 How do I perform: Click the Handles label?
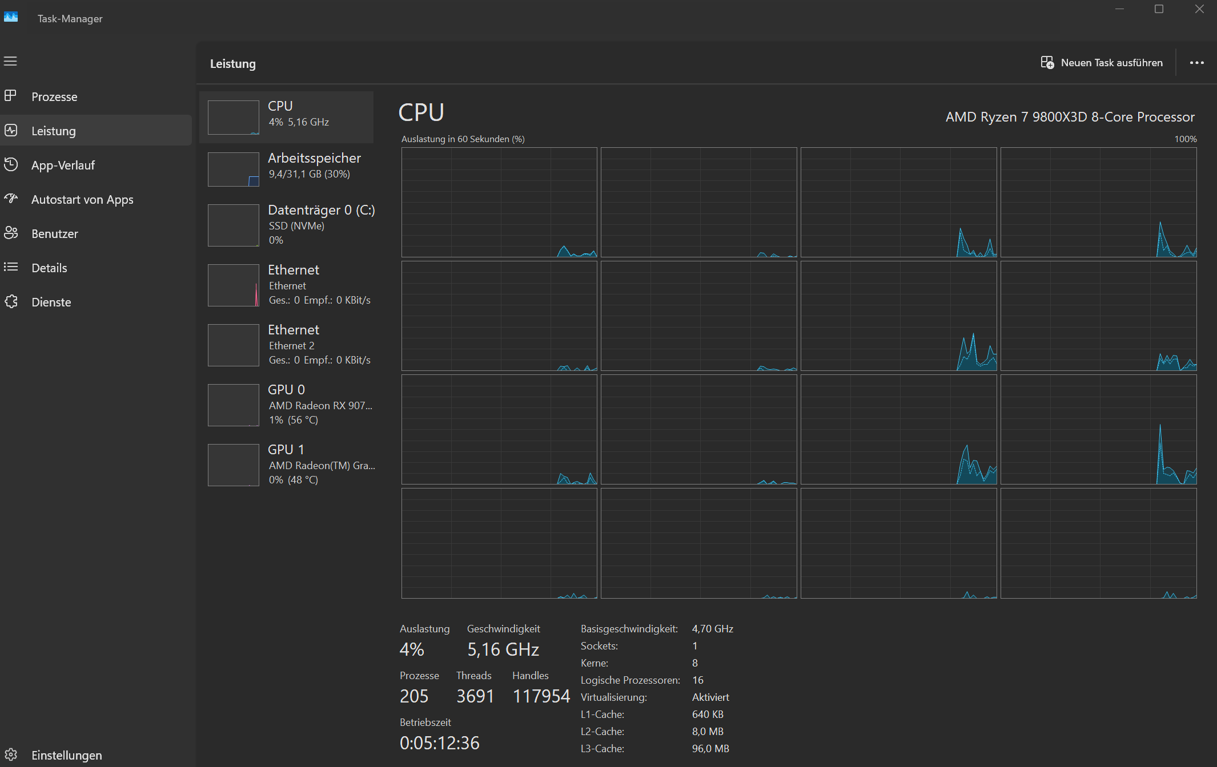[531, 676]
